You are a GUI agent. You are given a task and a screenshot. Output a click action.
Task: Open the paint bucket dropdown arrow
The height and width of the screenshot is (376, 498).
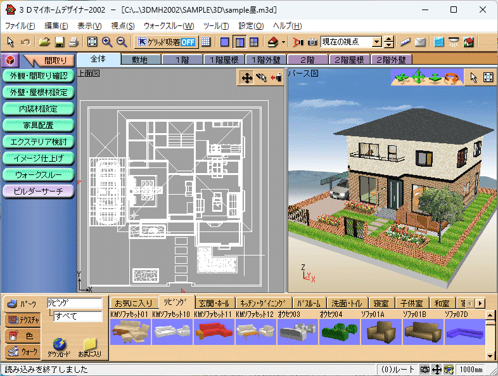click(x=284, y=42)
